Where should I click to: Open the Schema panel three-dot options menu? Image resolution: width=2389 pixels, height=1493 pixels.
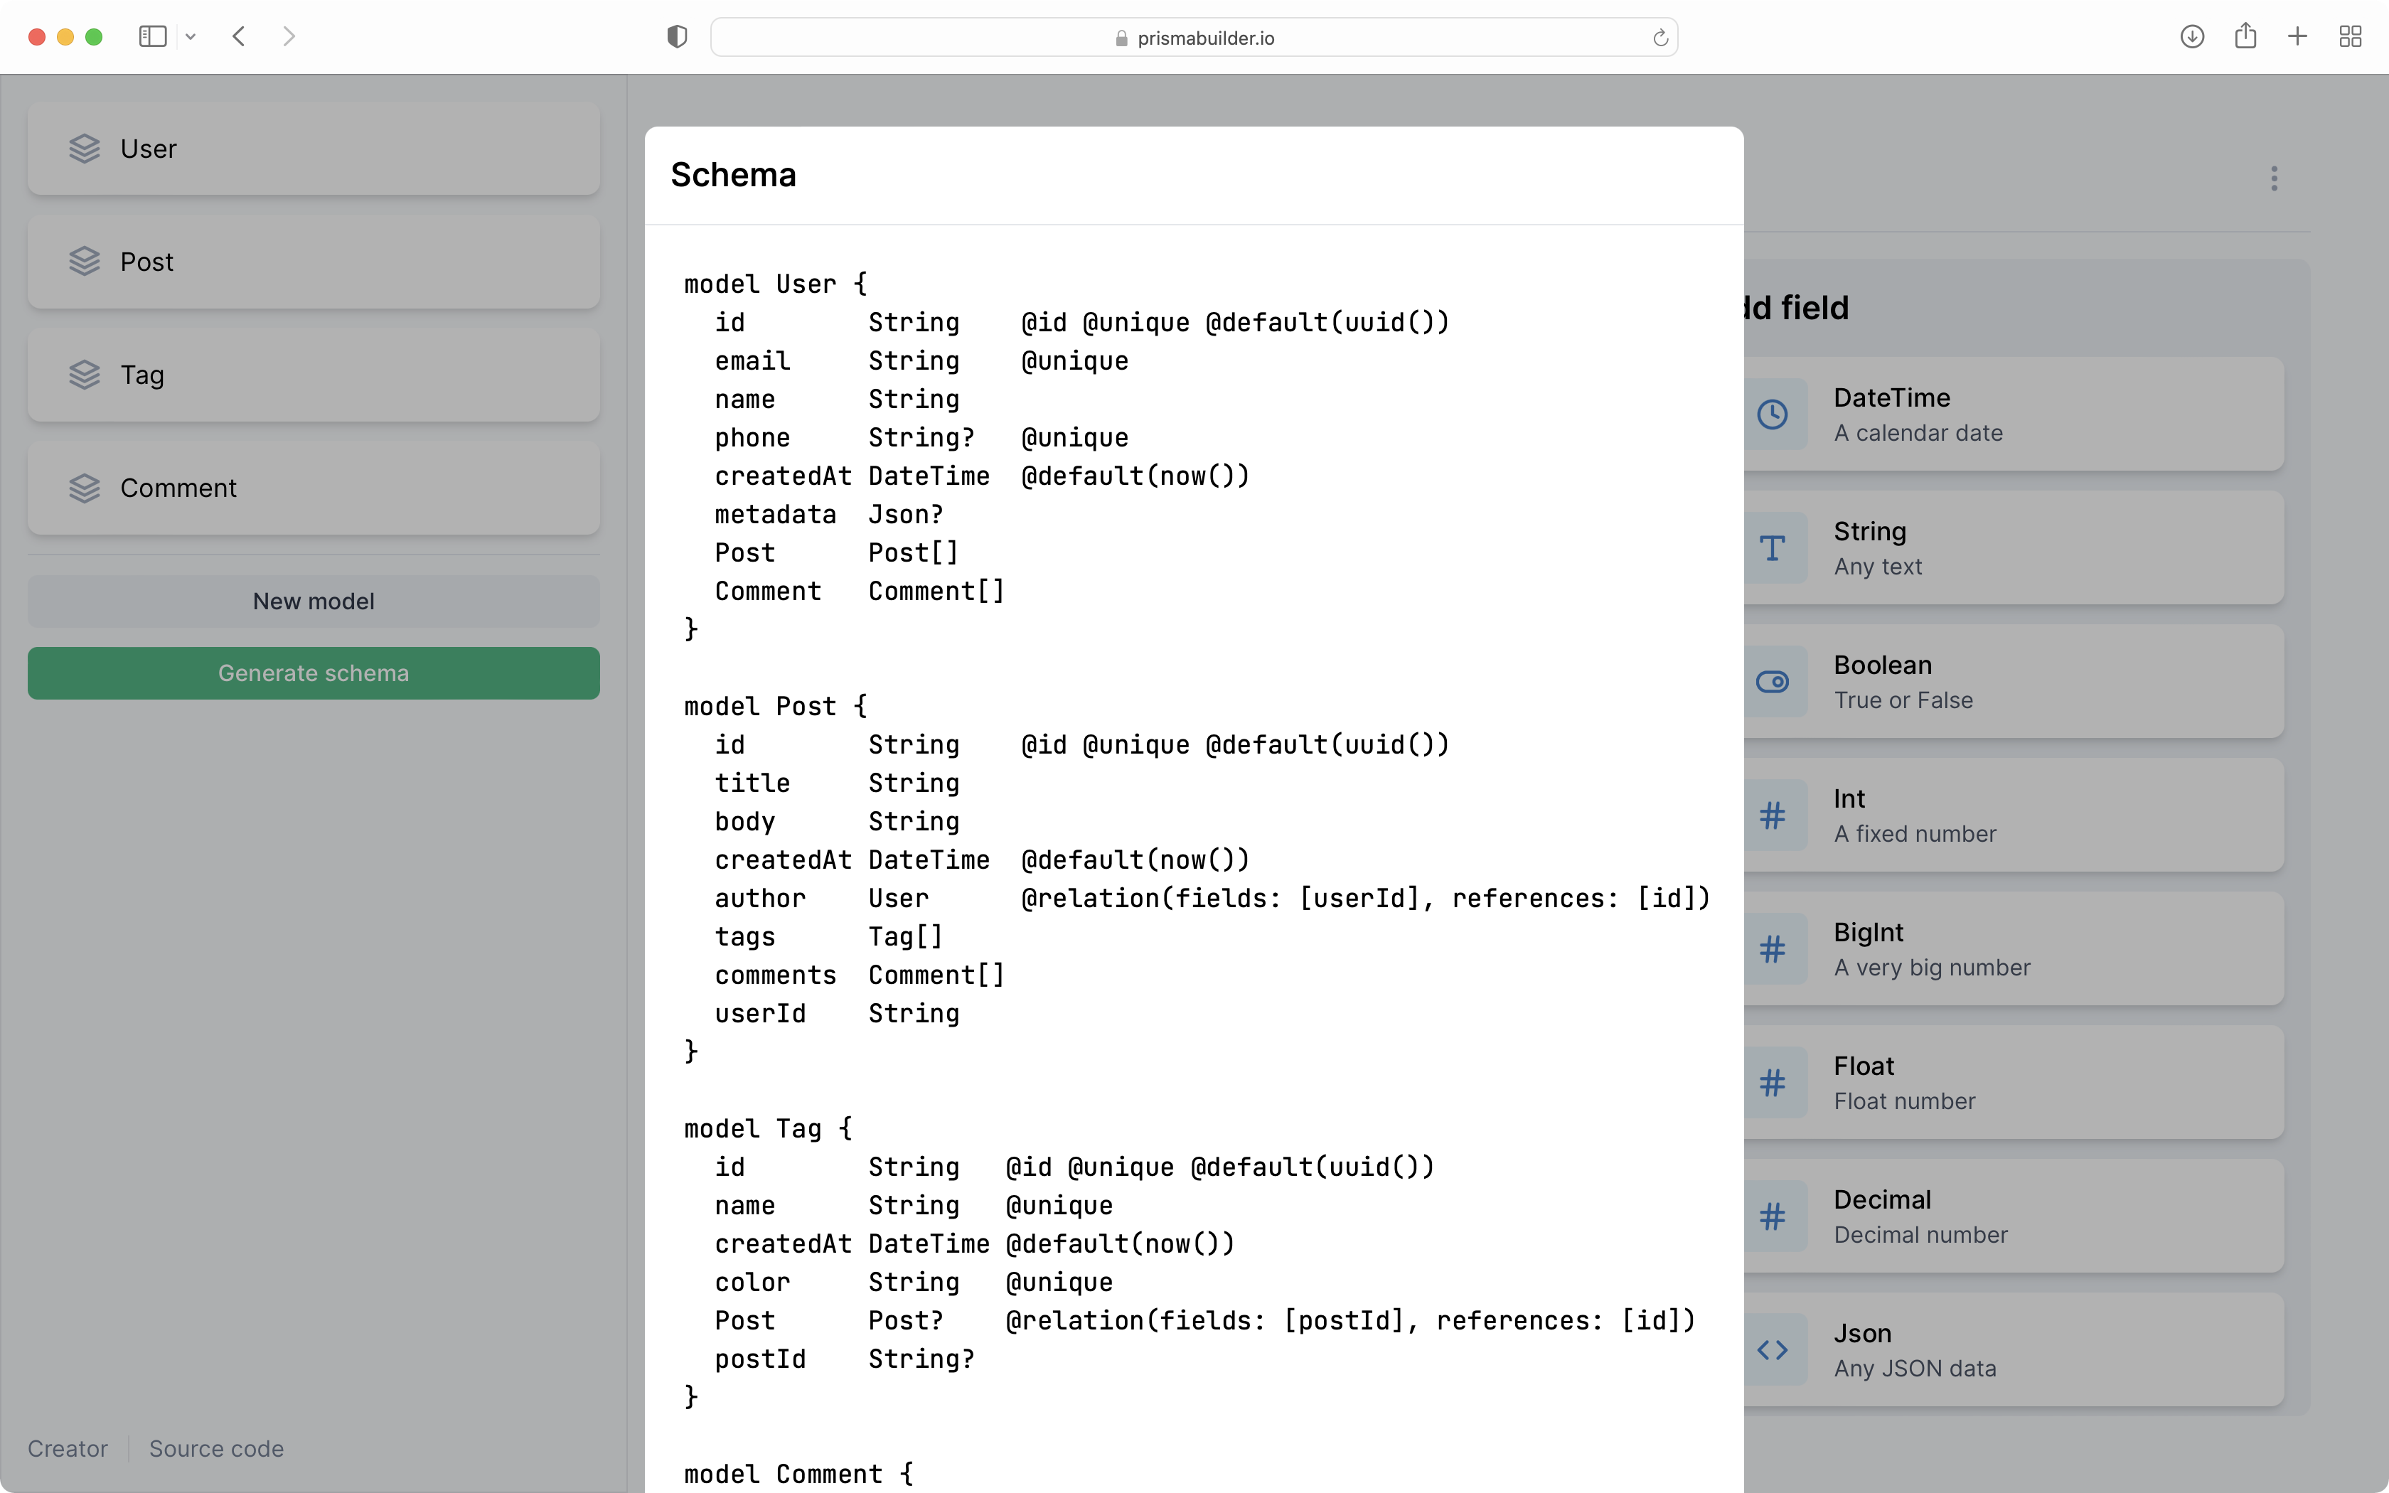[x=2274, y=178]
